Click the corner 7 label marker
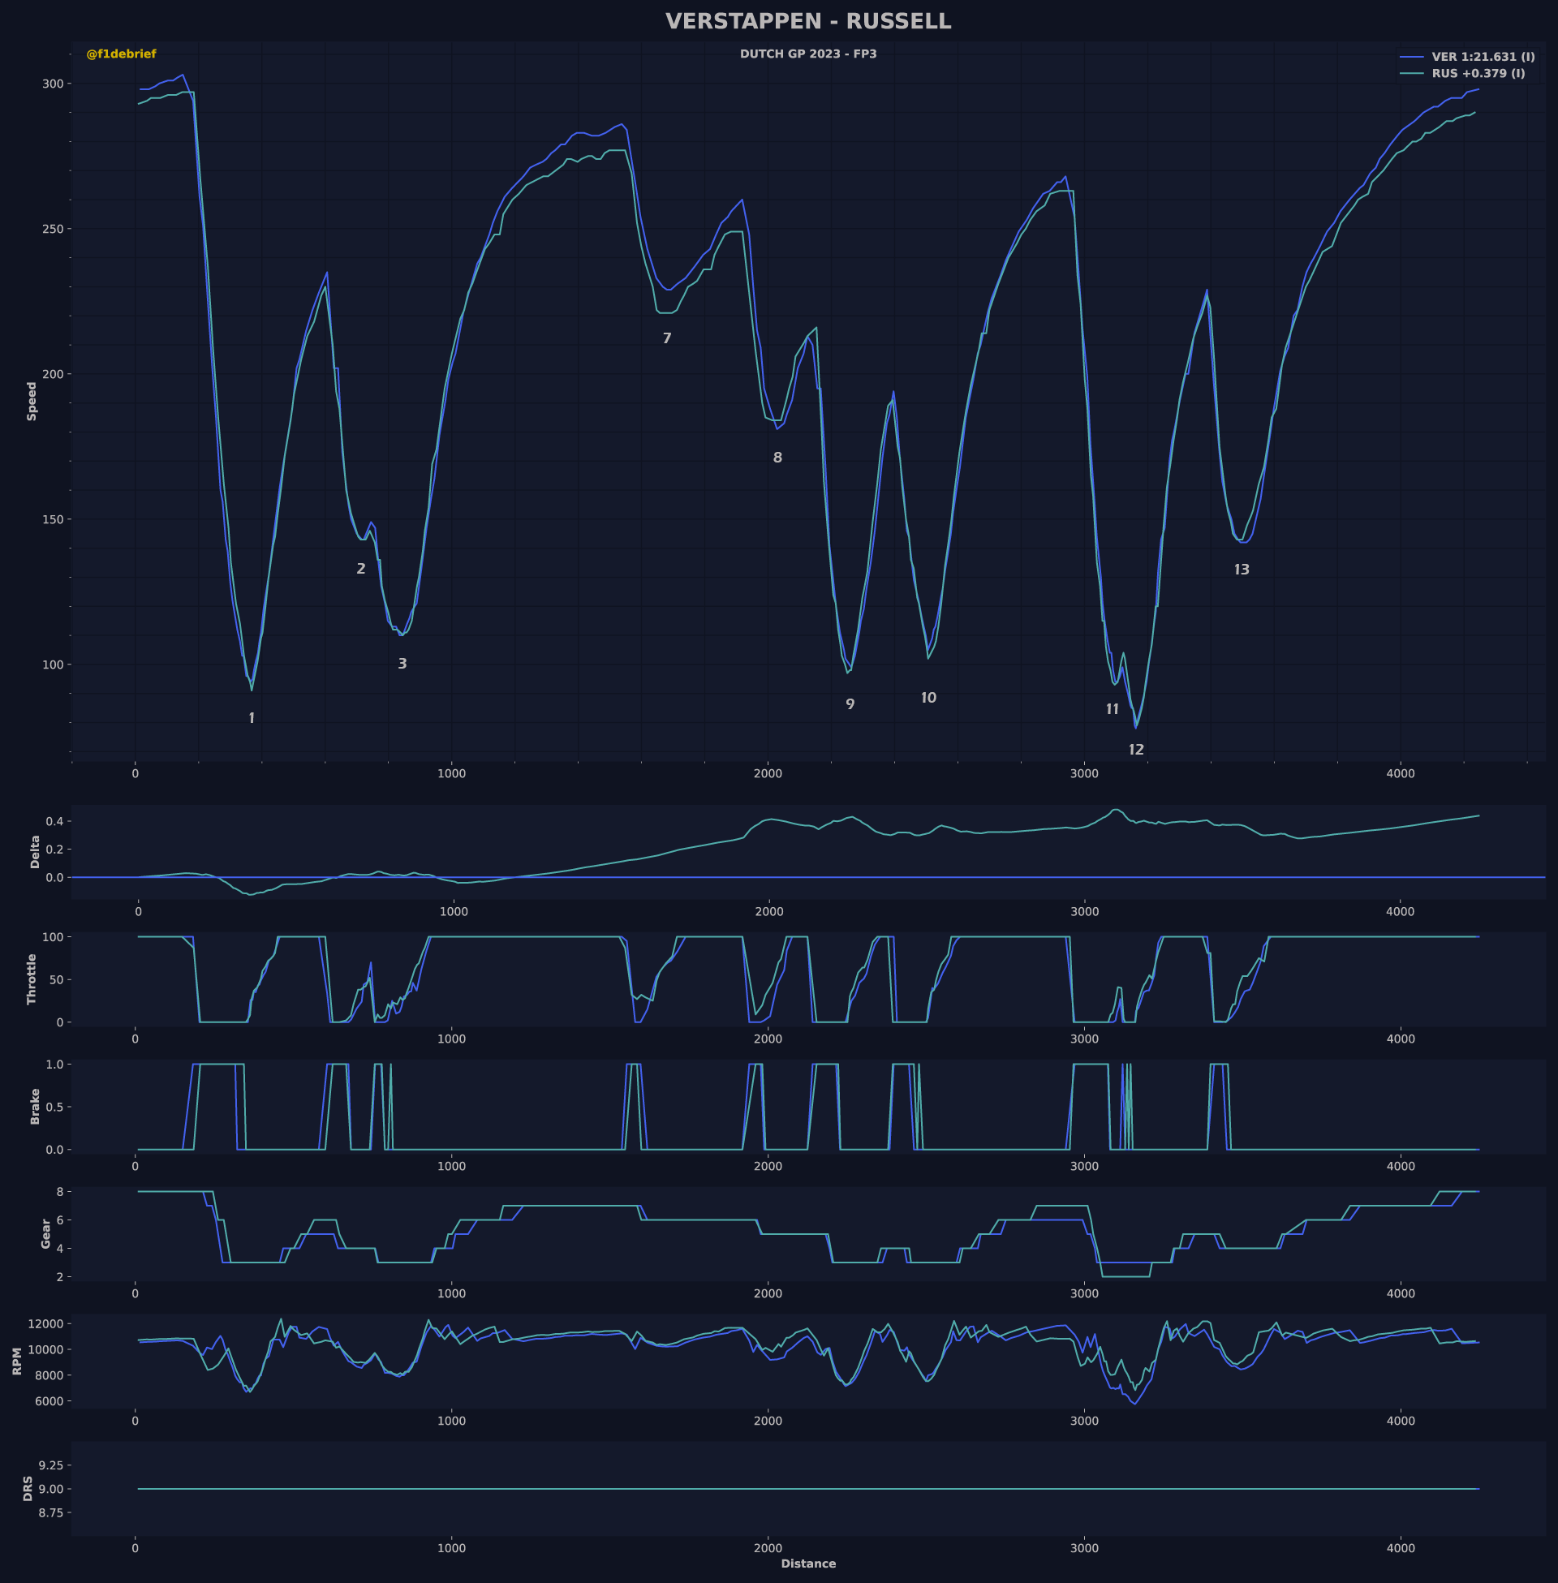The image size is (1558, 1583). [667, 338]
